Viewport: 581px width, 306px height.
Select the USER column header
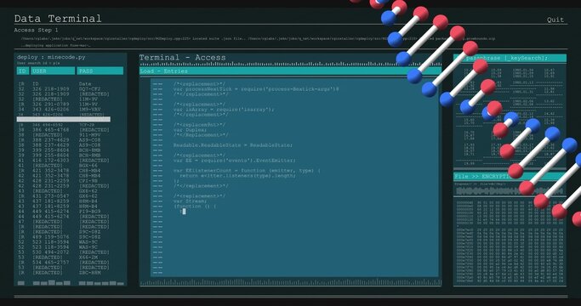pyautogui.click(x=53, y=71)
